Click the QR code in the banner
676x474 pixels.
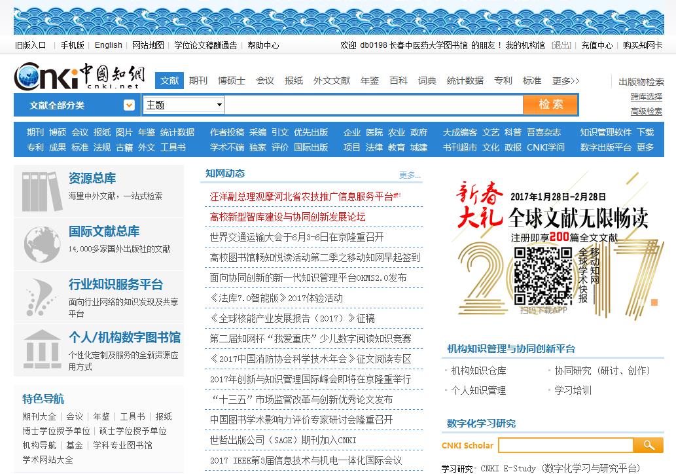click(543, 276)
